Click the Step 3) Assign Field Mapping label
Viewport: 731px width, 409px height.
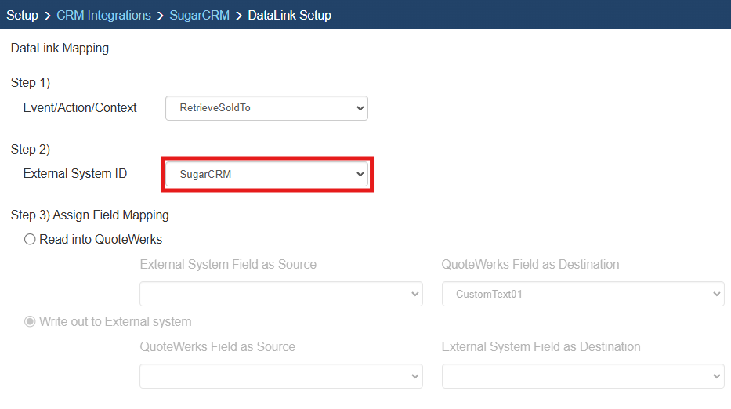(90, 215)
